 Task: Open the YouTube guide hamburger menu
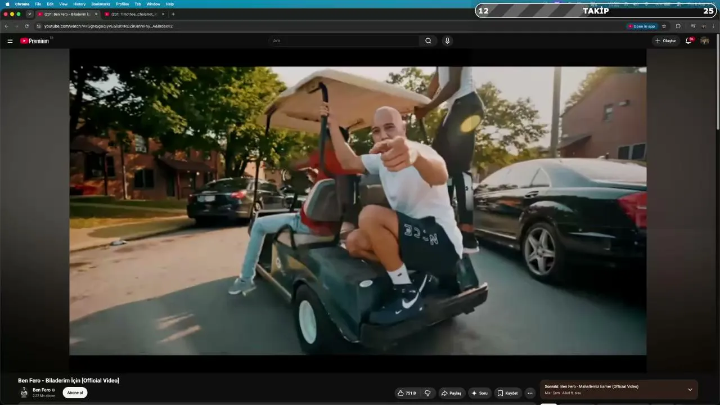pos(10,41)
